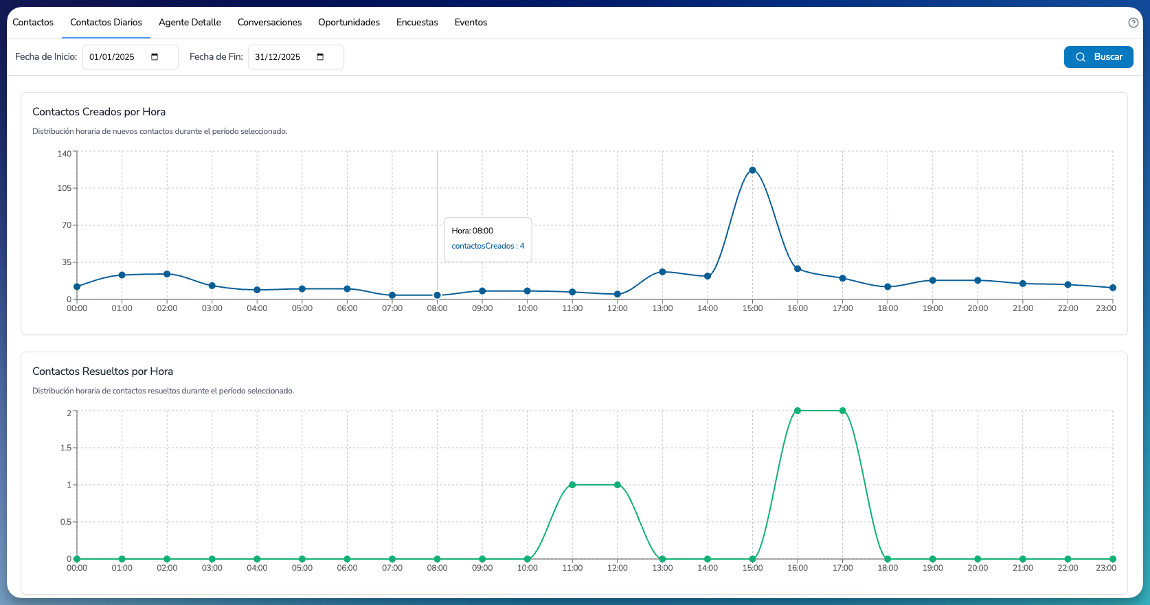
Task: Click the 13:00 point on created chart
Action: click(662, 272)
